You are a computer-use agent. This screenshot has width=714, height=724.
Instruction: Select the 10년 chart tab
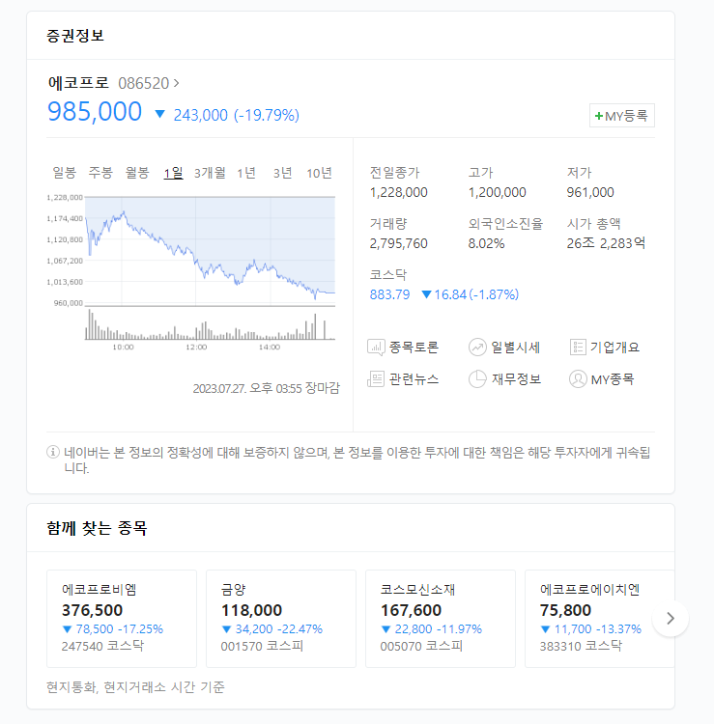pos(320,173)
